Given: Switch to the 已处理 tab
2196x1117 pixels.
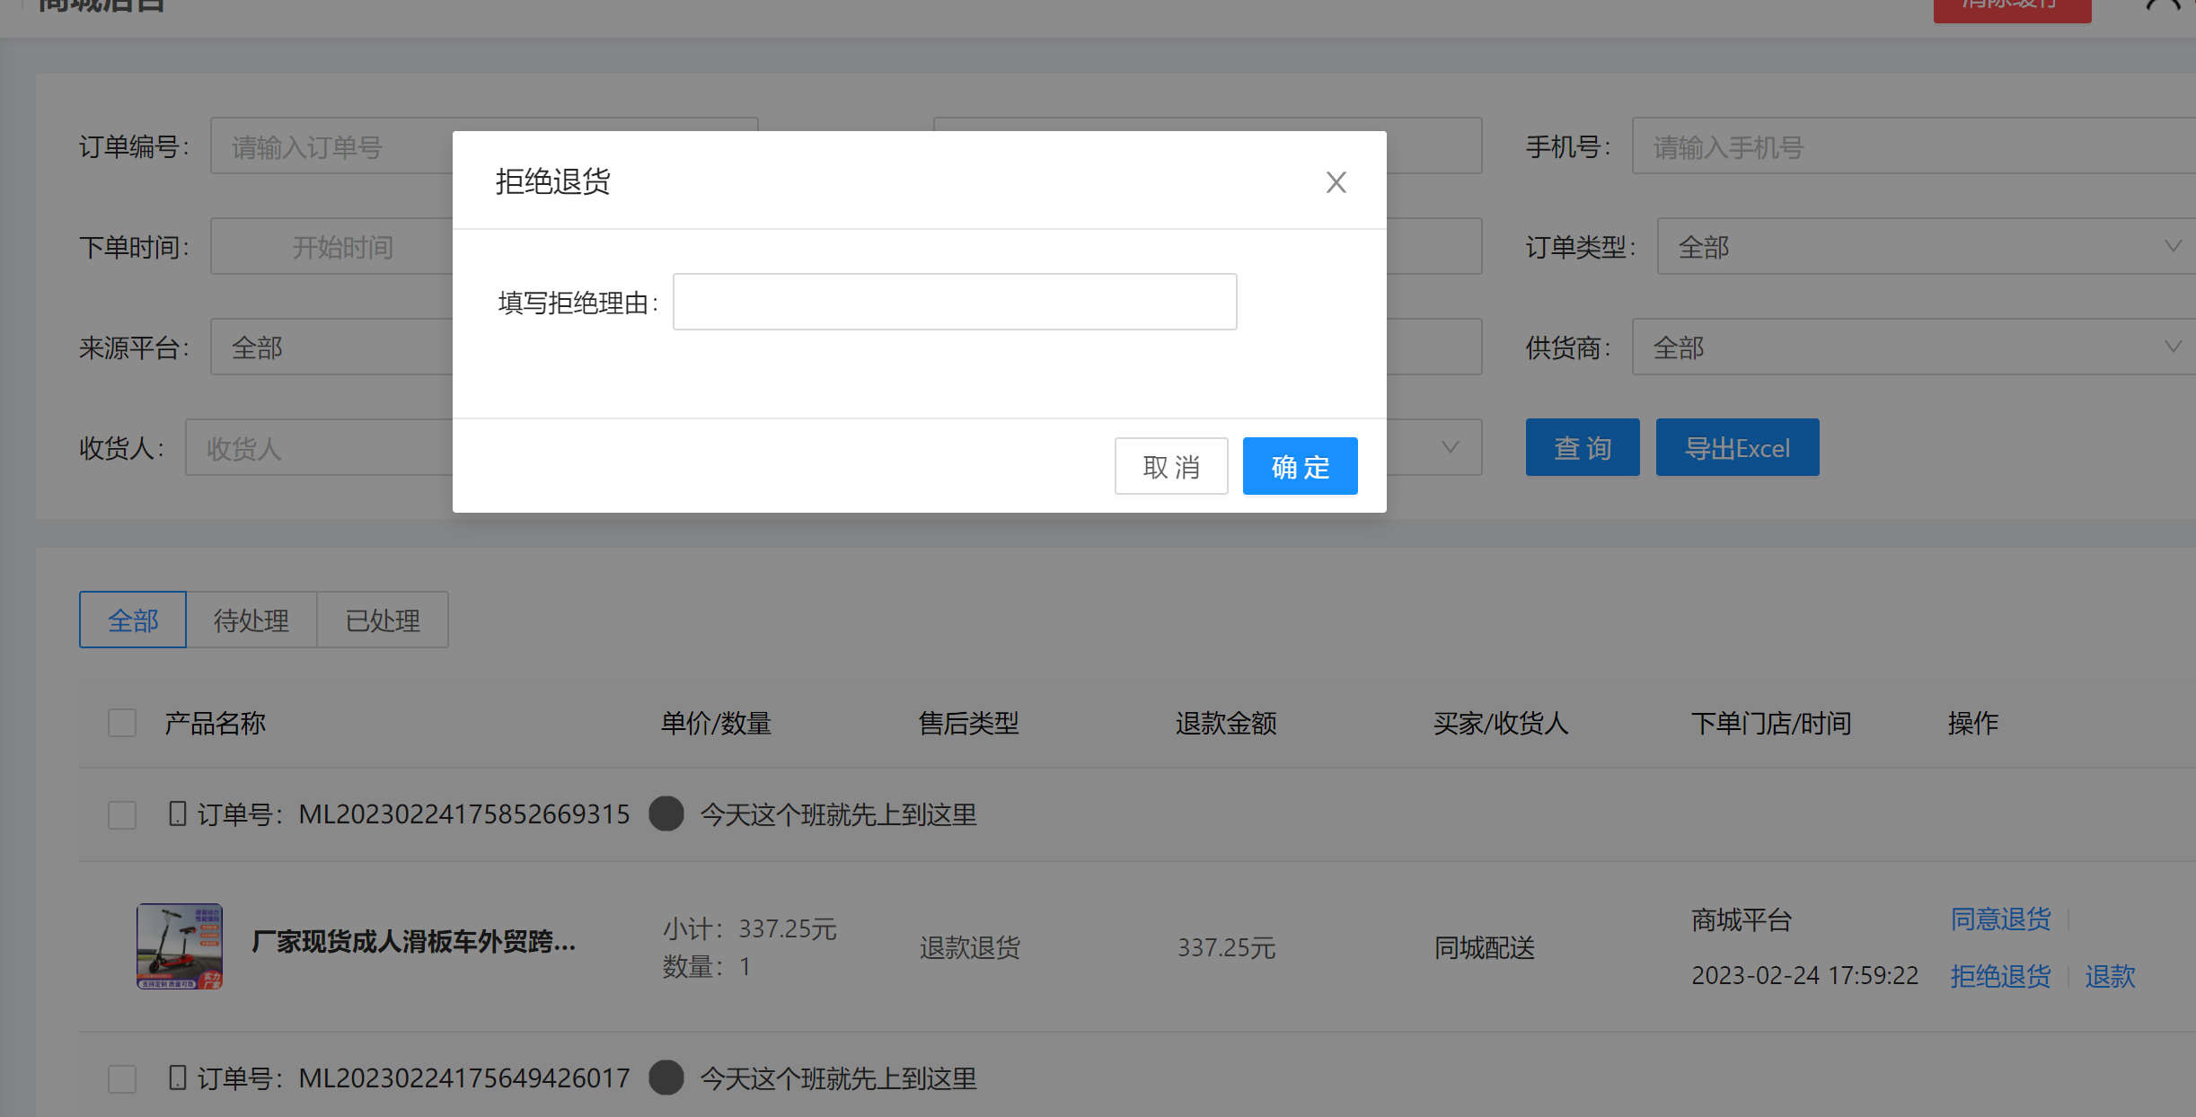Looking at the screenshot, I should tap(383, 620).
